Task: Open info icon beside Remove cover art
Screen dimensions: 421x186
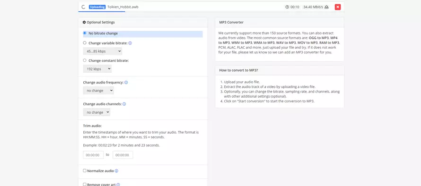Action: click(x=118, y=185)
